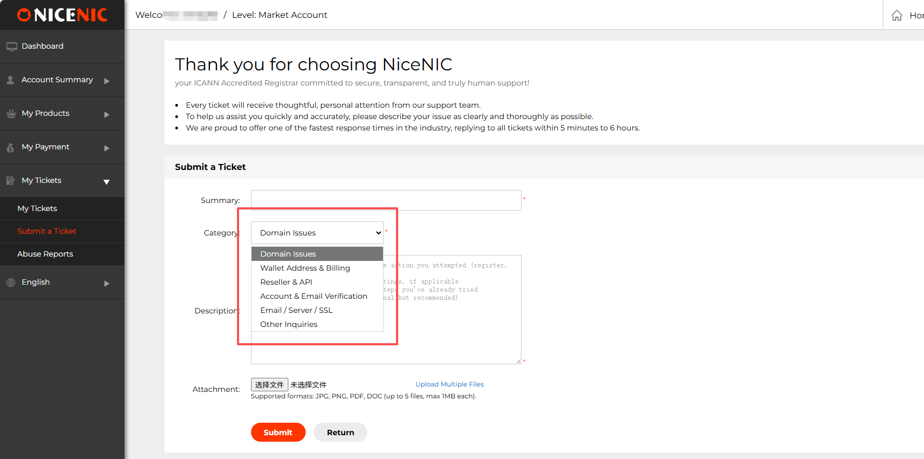924x459 pixels.
Task: Click the Return button
Action: click(340, 432)
